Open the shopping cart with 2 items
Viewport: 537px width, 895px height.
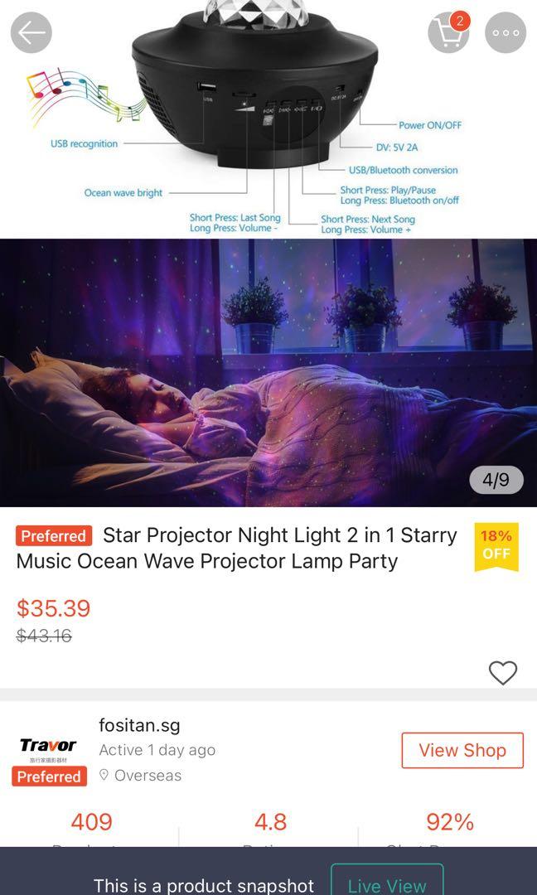click(x=448, y=33)
